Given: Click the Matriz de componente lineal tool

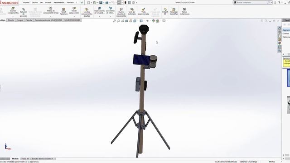Looking at the screenshot, I should tap(51, 10).
